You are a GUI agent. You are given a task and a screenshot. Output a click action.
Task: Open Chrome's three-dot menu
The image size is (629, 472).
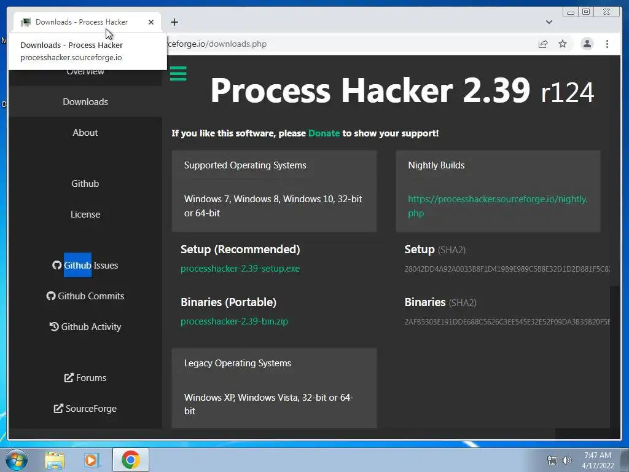click(607, 44)
